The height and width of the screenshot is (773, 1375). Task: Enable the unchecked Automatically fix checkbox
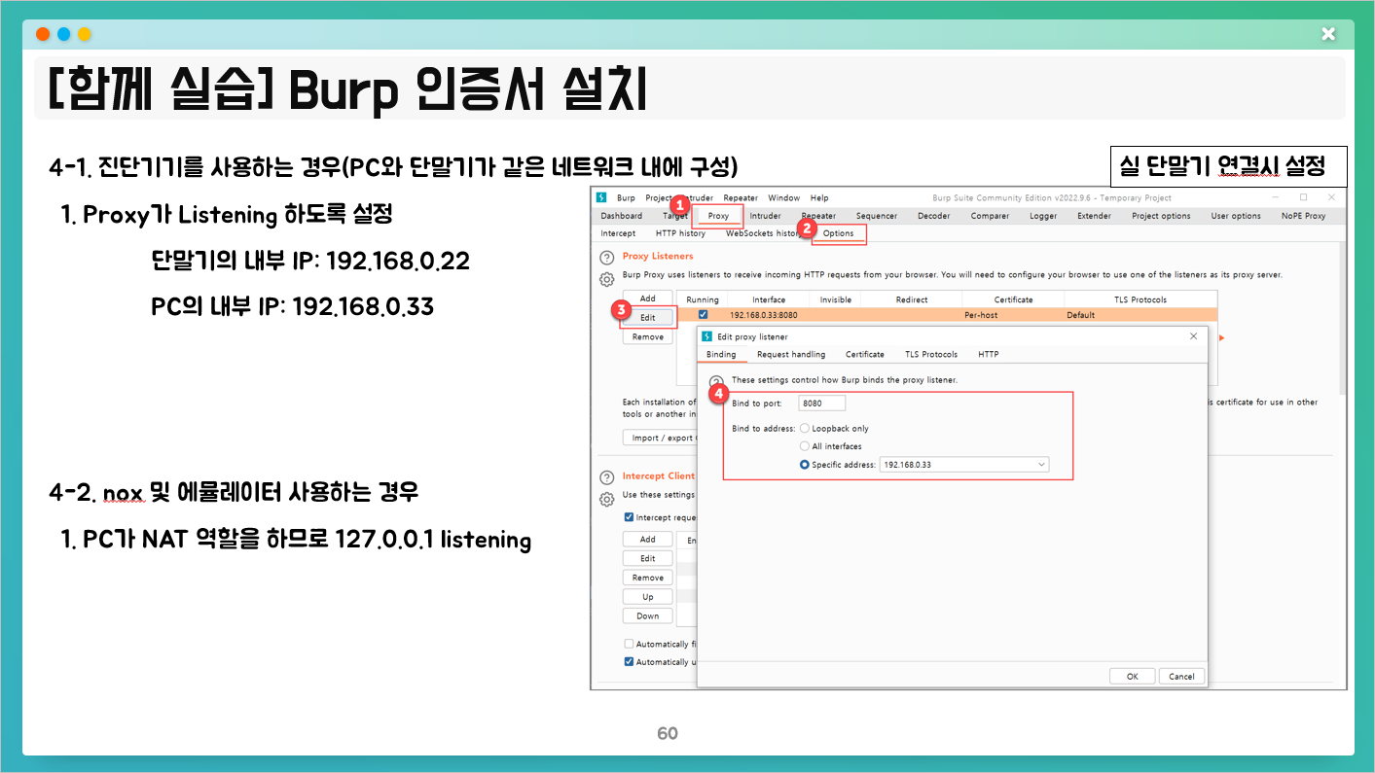(x=629, y=644)
